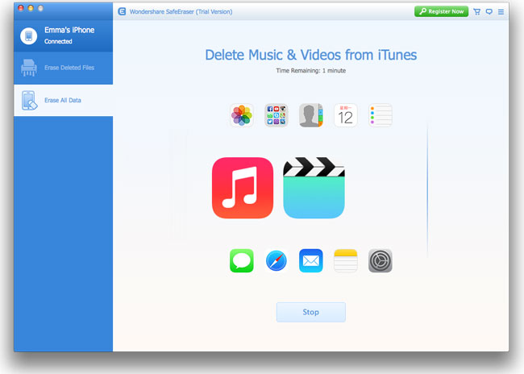Image resolution: width=524 pixels, height=374 pixels.
Task: Open the feedback chat bubble icon
Action: (x=489, y=12)
